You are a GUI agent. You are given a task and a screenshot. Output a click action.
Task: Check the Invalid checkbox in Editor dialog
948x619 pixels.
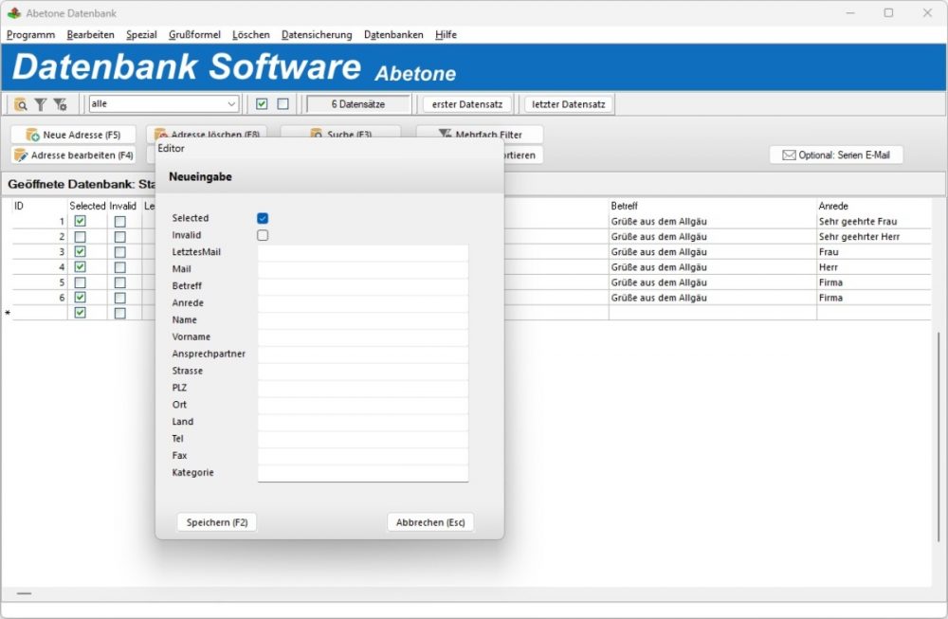coord(263,235)
